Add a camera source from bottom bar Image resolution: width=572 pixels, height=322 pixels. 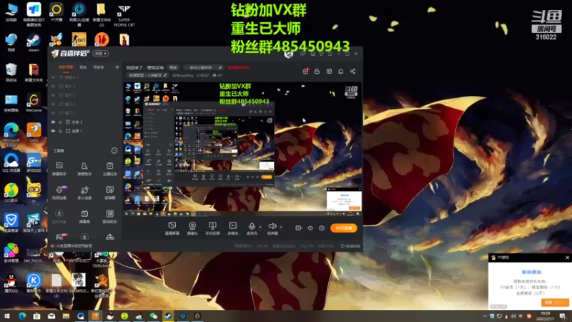tap(192, 225)
